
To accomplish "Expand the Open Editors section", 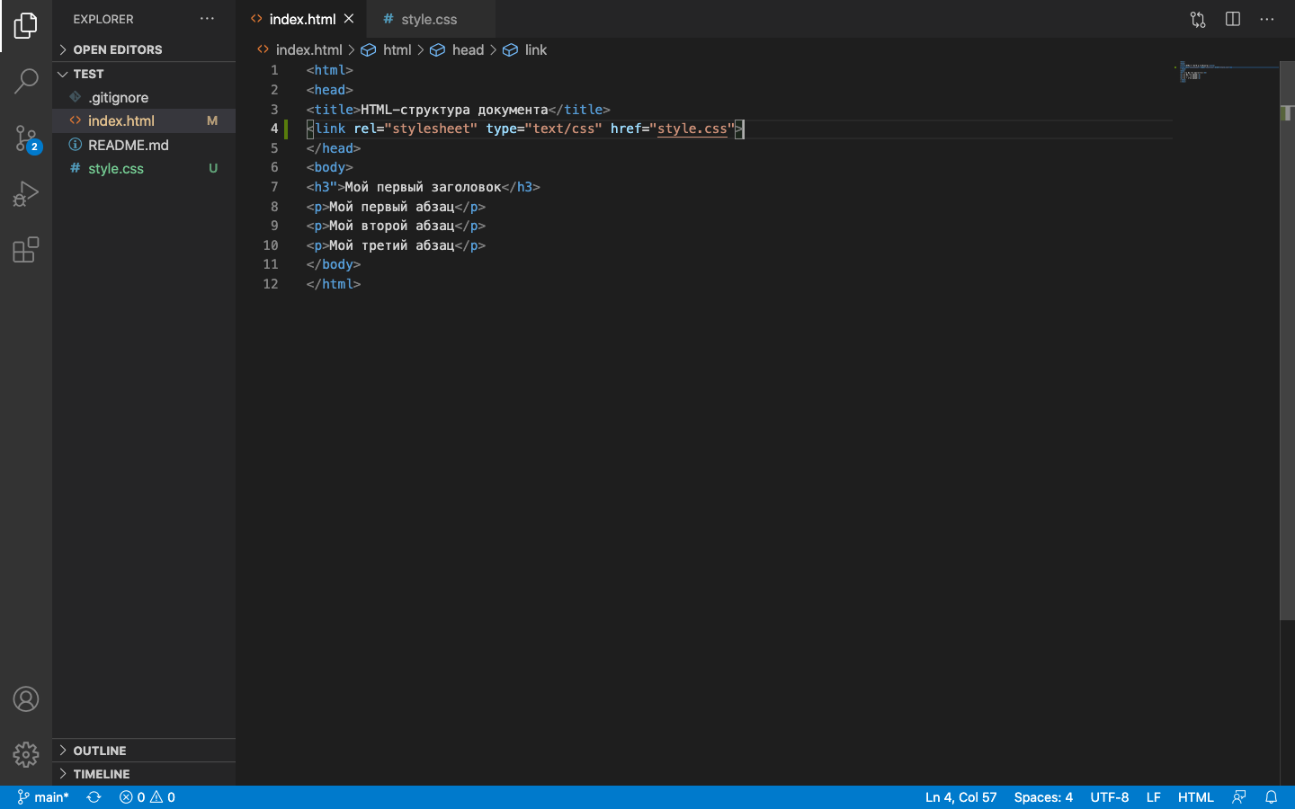I will pyautogui.click(x=118, y=49).
